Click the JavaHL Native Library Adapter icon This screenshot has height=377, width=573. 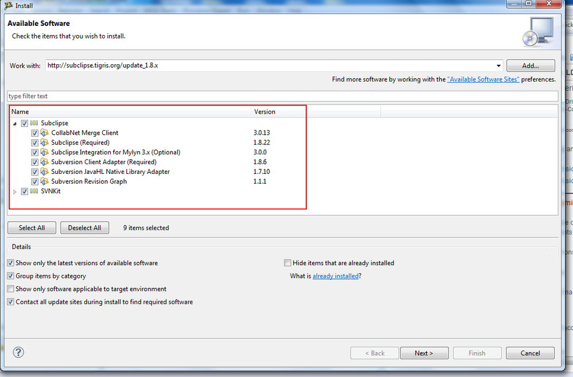click(44, 172)
